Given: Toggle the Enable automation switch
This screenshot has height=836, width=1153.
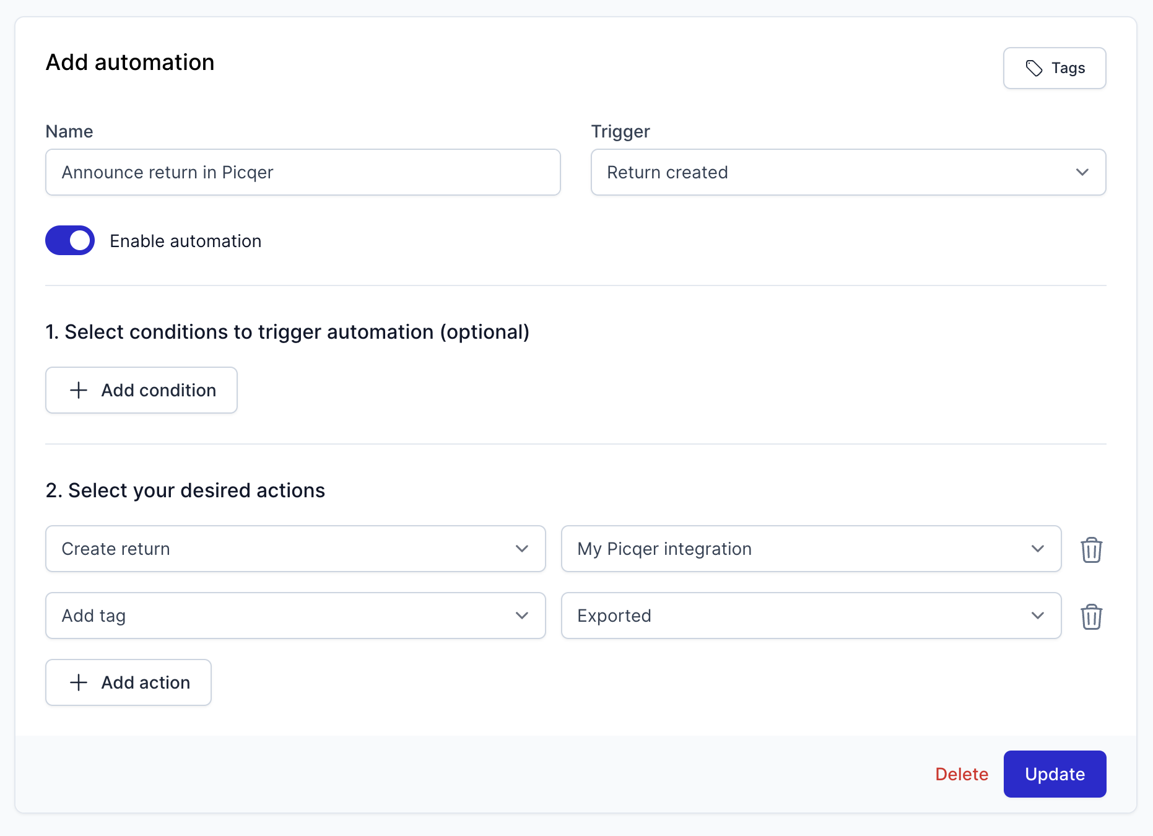Looking at the screenshot, I should point(70,240).
